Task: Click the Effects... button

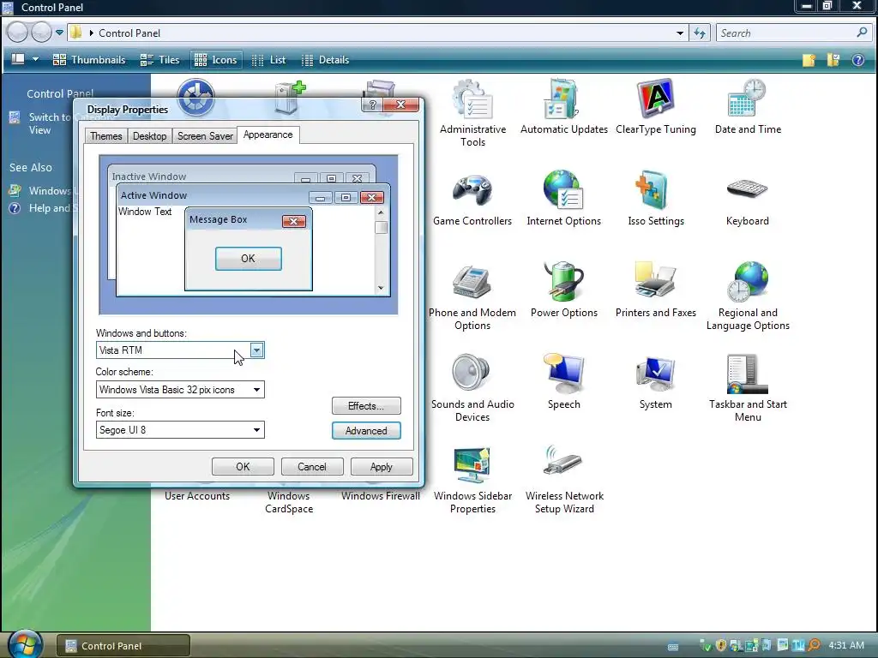Action: pos(366,405)
